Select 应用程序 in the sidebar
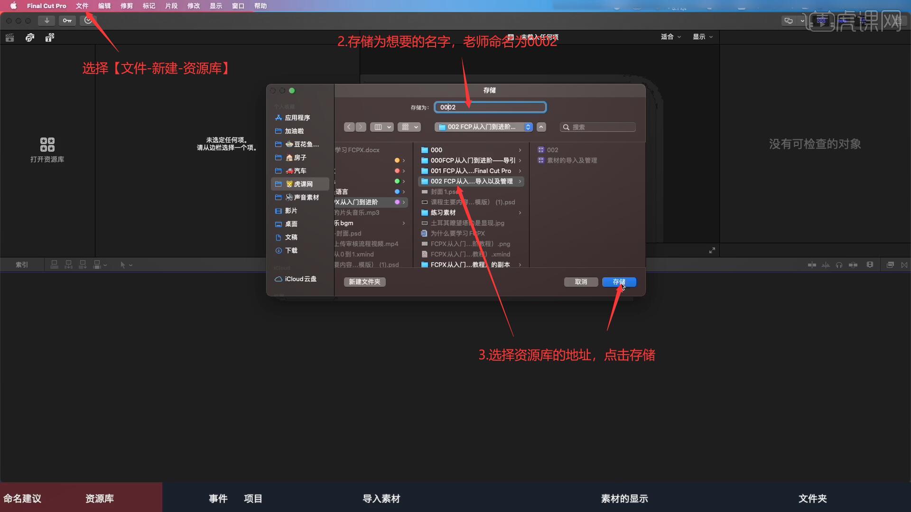Image resolution: width=911 pixels, height=512 pixels. pyautogui.click(x=300, y=118)
